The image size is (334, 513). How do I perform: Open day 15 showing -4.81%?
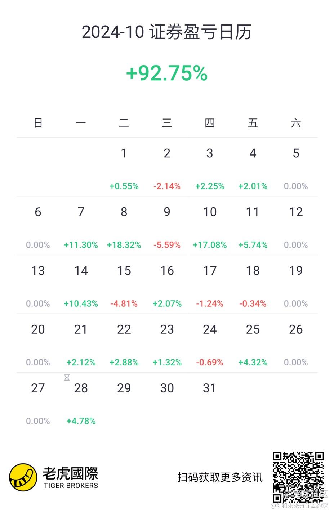tap(124, 285)
